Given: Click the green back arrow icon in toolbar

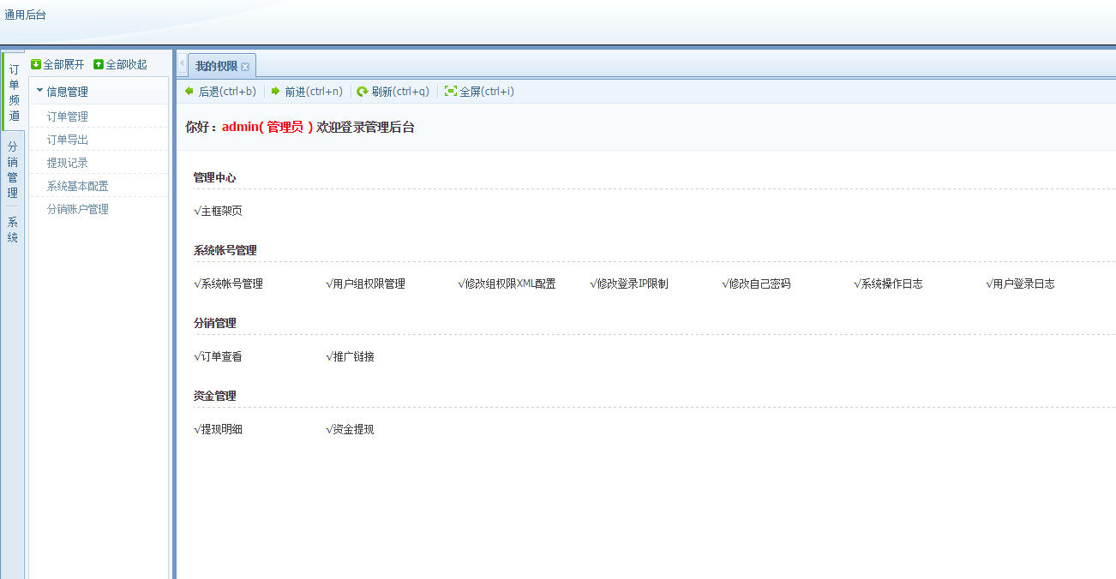Looking at the screenshot, I should [190, 91].
